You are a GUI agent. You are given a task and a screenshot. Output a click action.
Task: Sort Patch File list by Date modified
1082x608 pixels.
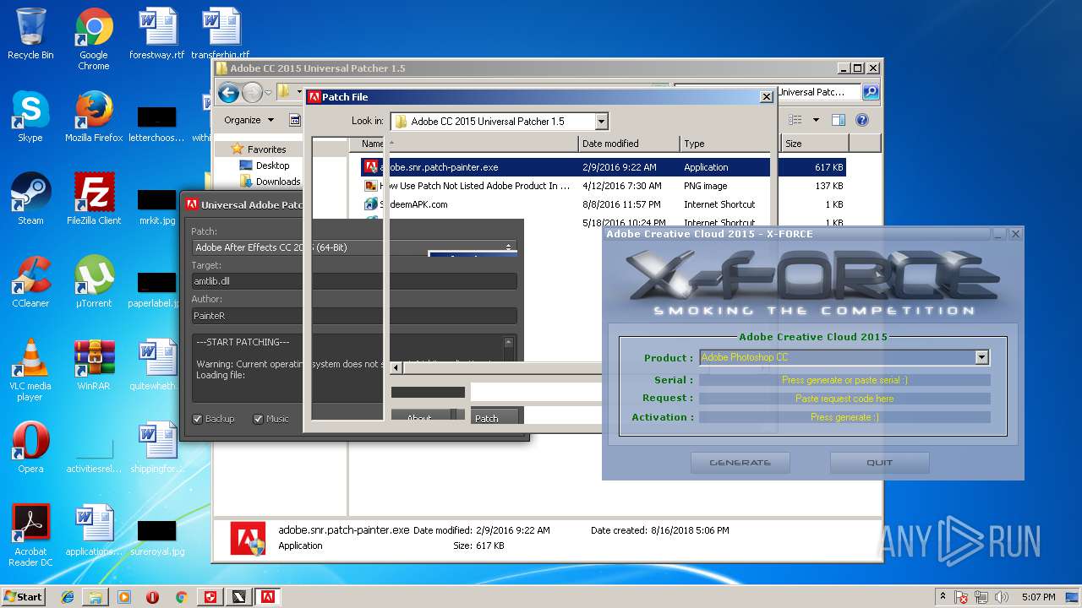[x=629, y=144]
